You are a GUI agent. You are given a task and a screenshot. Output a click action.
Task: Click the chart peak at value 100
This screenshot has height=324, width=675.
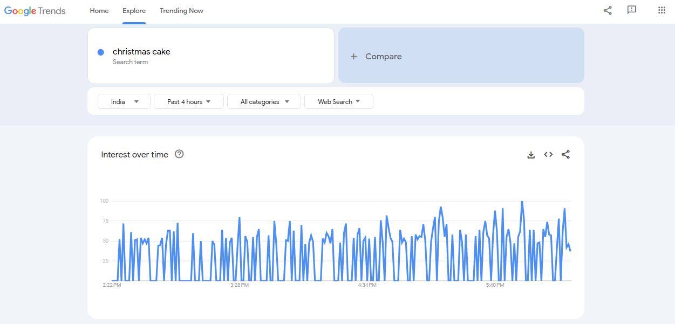(522, 202)
